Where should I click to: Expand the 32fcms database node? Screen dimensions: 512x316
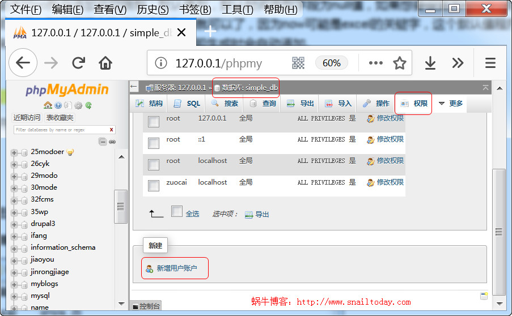click(x=14, y=200)
